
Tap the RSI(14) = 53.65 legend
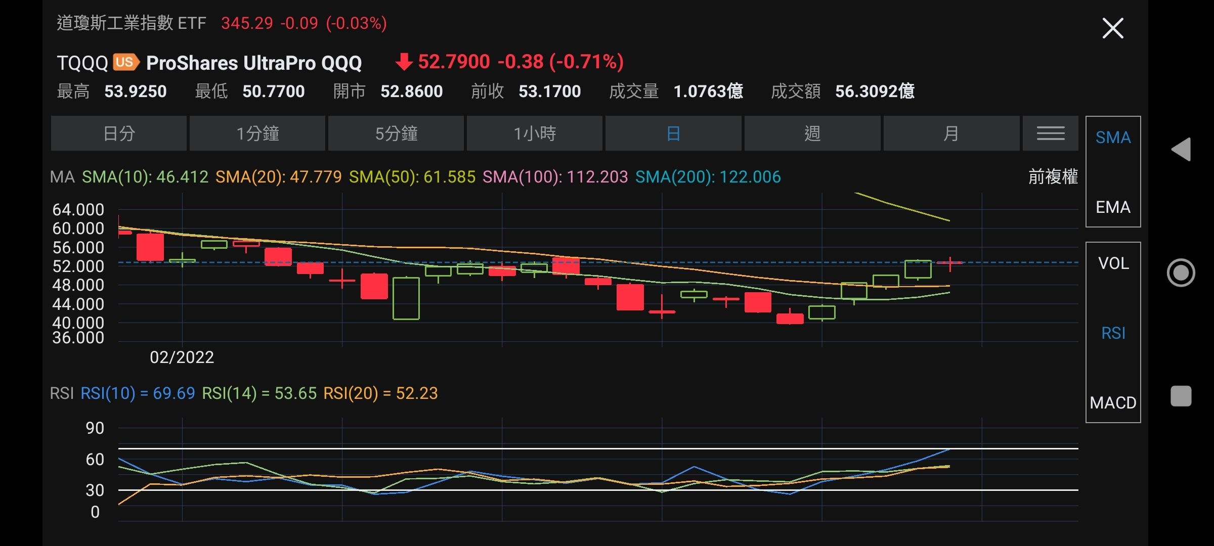259,393
